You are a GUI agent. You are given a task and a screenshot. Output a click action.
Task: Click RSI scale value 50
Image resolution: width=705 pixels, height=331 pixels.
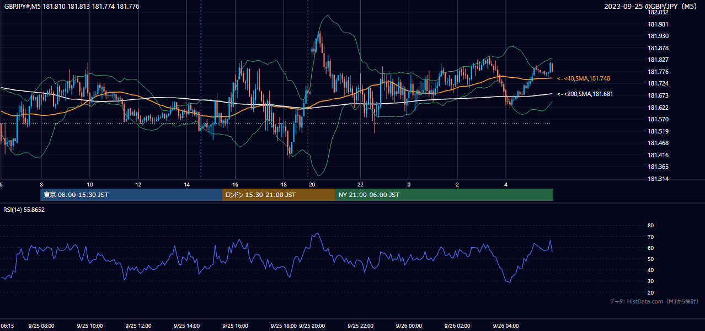(650, 259)
